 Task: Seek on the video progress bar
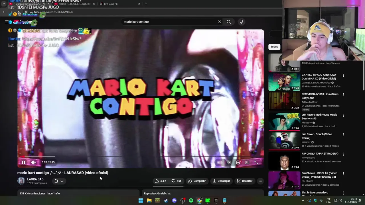tap(141, 157)
